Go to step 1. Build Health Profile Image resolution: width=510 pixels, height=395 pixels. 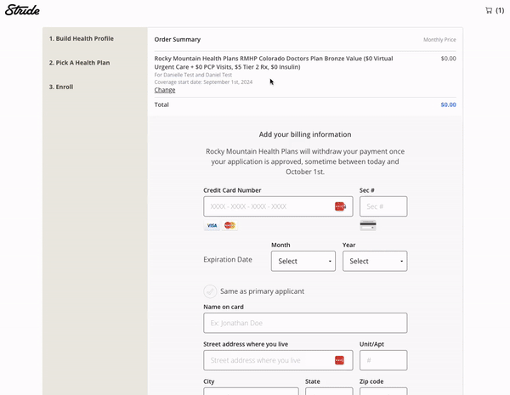click(x=82, y=38)
